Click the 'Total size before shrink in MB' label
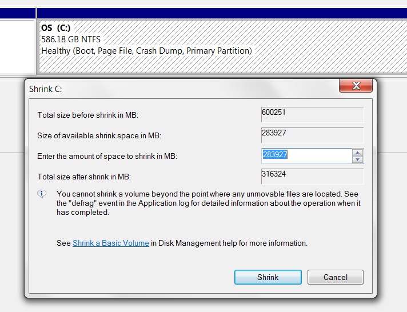The height and width of the screenshot is (312, 407). (87, 115)
